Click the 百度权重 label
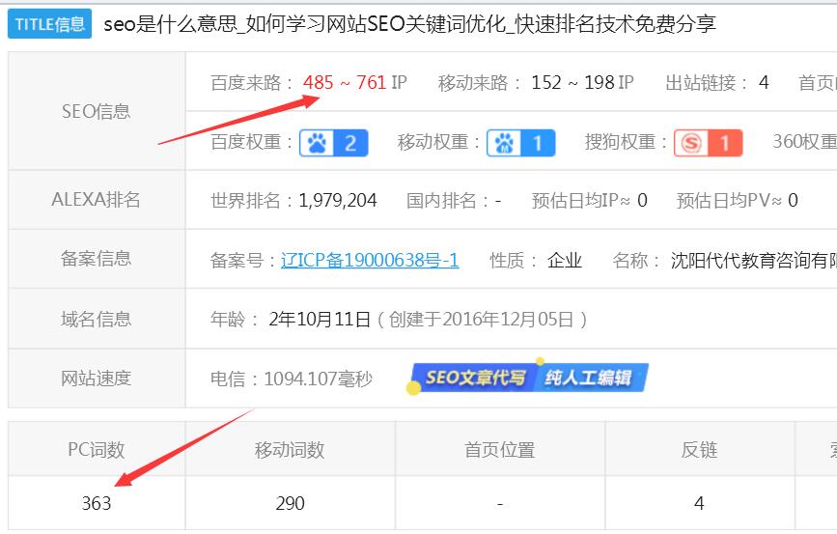This screenshot has width=837, height=534. (x=251, y=142)
